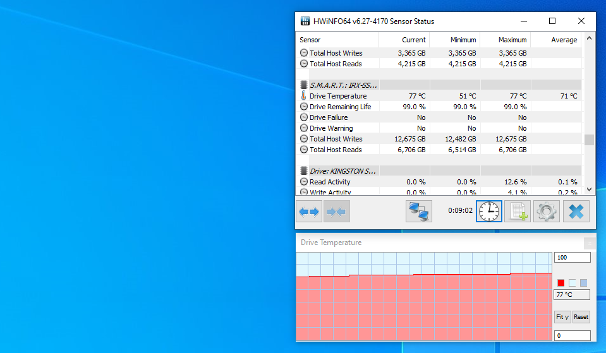Click the HWiNFO64 app icon in title bar
Screen dimensions: 606x353
pos(305,21)
